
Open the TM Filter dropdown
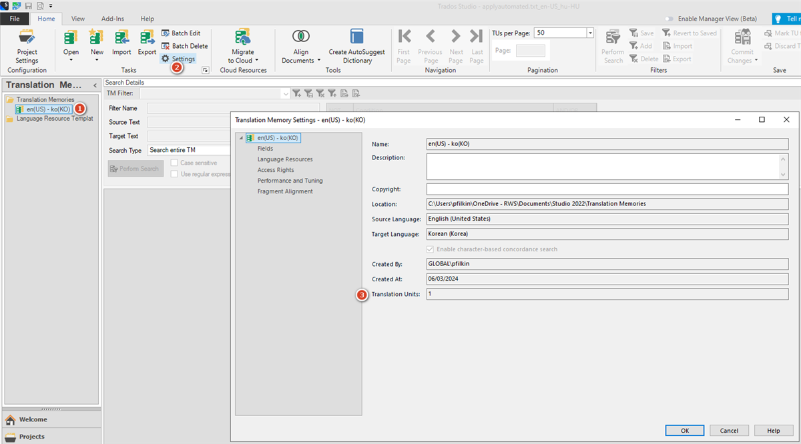286,93
